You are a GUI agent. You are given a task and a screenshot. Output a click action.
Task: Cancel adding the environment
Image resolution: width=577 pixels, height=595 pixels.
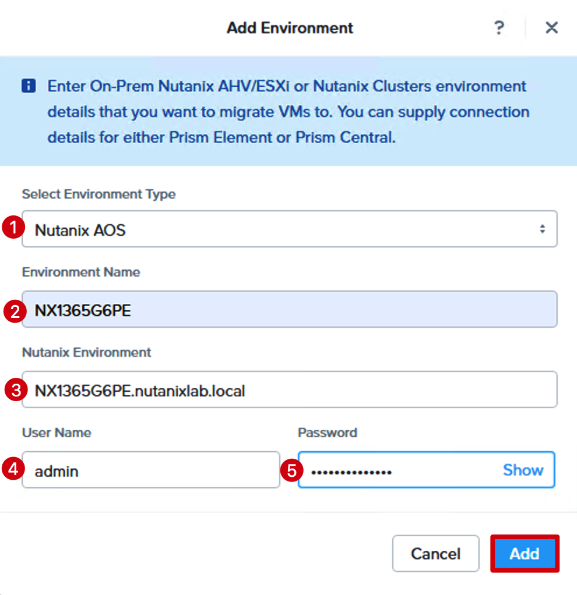click(x=436, y=554)
